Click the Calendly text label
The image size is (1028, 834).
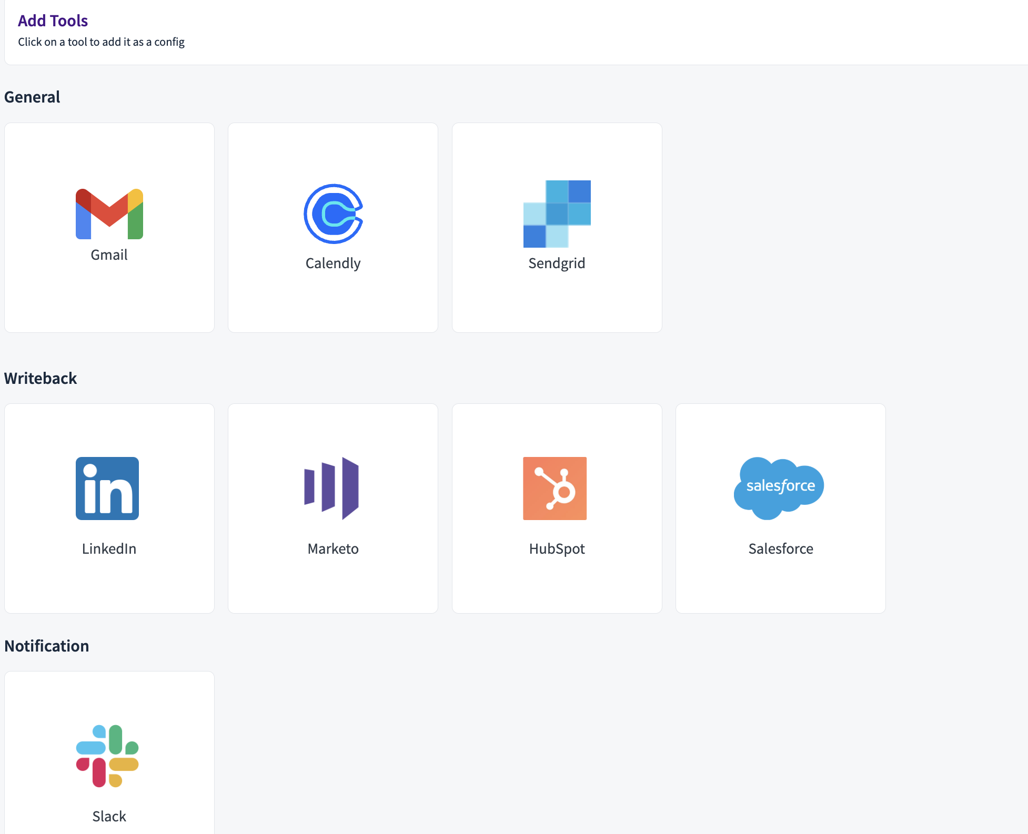click(x=333, y=263)
